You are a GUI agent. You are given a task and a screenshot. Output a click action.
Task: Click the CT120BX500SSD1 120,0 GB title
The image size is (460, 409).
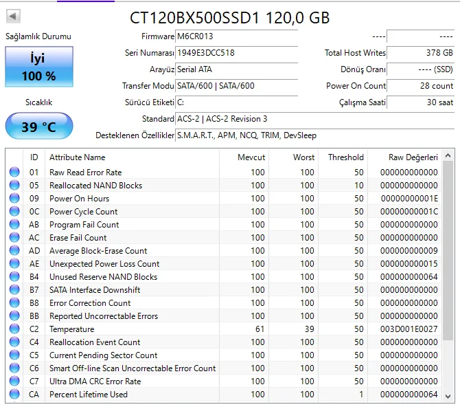[x=230, y=18]
